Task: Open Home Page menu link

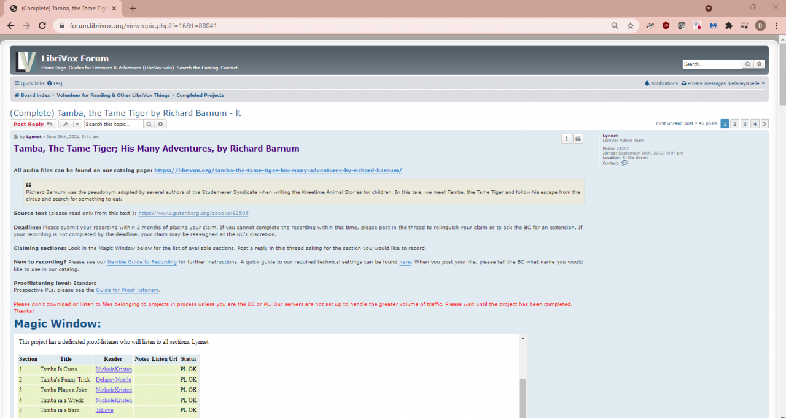Action: [x=53, y=68]
